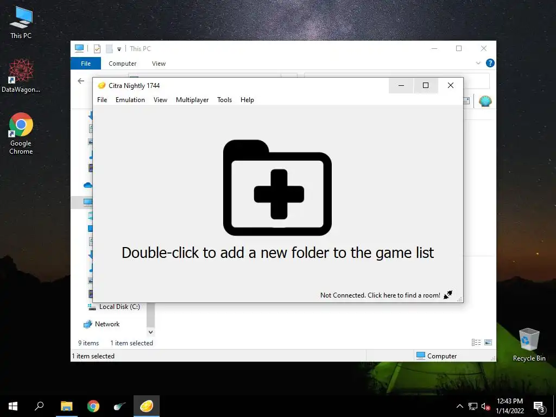Screen dimensions: 556x417
Task: Click the muted volume icon in system tray
Action: (x=486, y=406)
